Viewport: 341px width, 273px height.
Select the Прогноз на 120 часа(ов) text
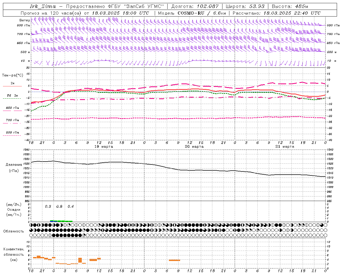(x=51, y=13)
